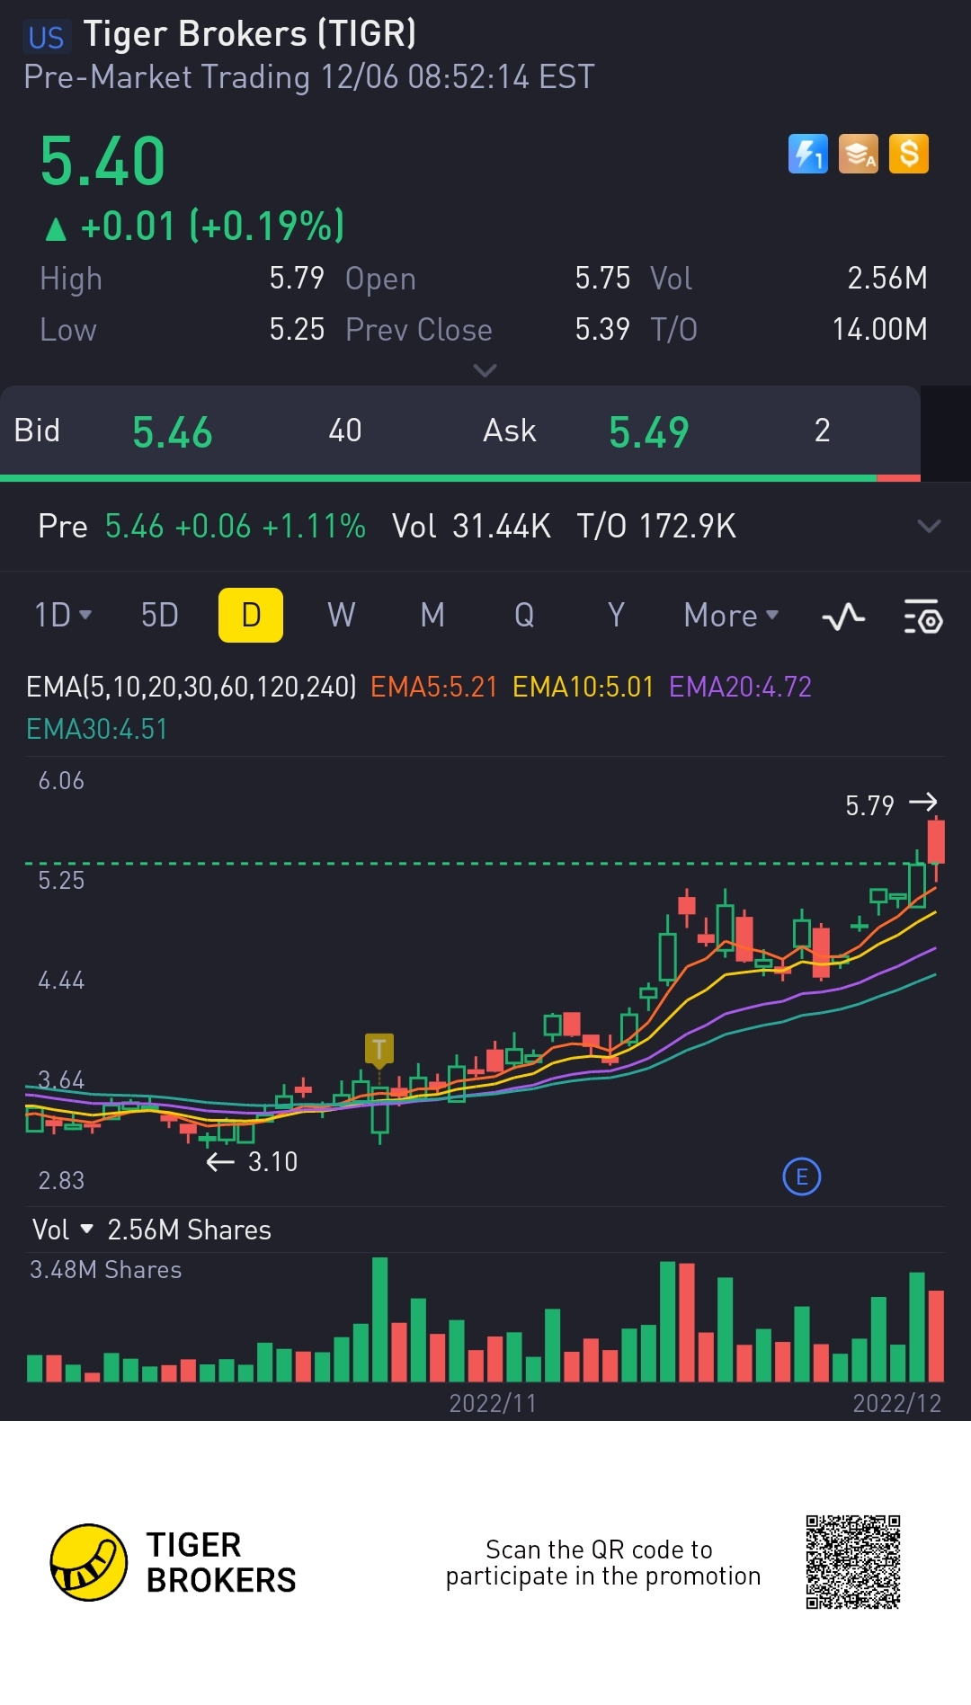Tap the promotion QR code

[853, 1562]
